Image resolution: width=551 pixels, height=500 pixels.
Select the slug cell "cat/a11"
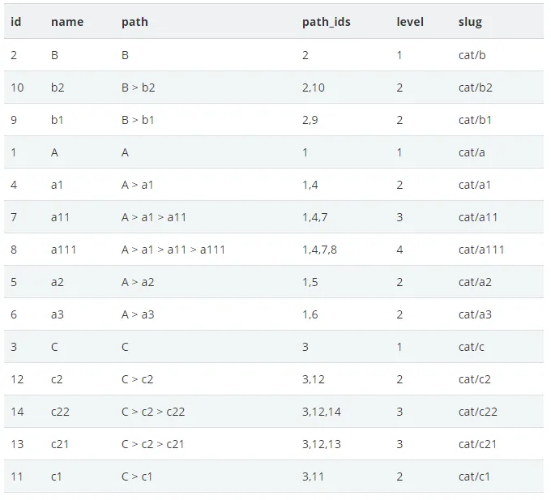(478, 217)
